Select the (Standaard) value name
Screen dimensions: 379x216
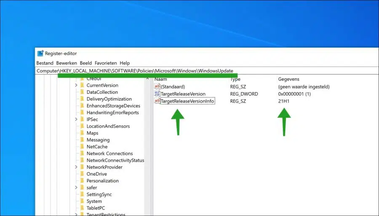173,87
